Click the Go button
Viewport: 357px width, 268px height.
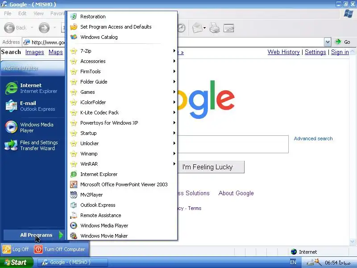coord(342,42)
